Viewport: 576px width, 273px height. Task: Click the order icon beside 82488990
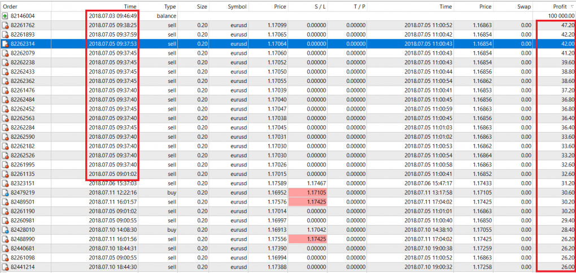(x=5, y=239)
